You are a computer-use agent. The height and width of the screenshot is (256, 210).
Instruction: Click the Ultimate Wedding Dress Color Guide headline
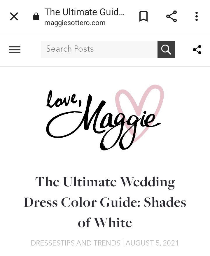[x=105, y=202]
